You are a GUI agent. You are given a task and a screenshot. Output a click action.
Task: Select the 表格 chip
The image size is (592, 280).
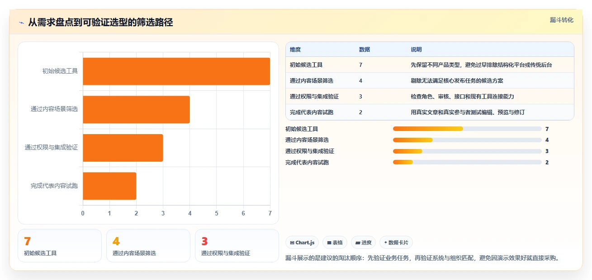click(x=335, y=243)
